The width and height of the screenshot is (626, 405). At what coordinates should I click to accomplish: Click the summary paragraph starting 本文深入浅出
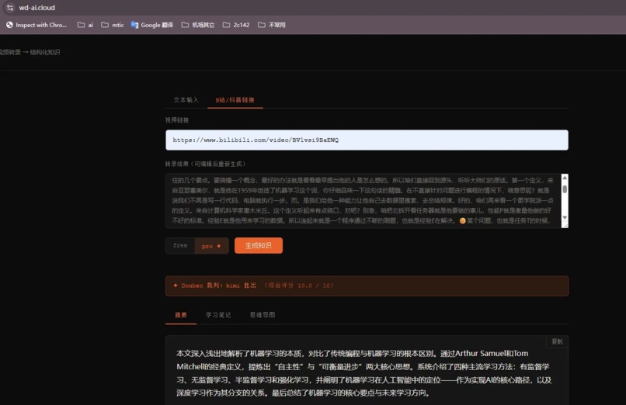click(364, 373)
